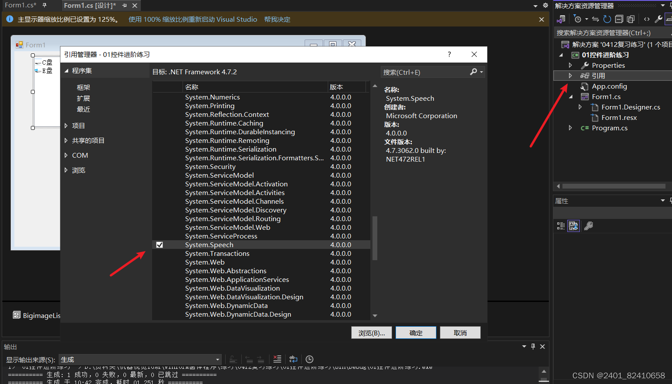672x384 pixels.
Task: Click the collapse all icon in Solution Explorer
Action: pyautogui.click(x=619, y=19)
